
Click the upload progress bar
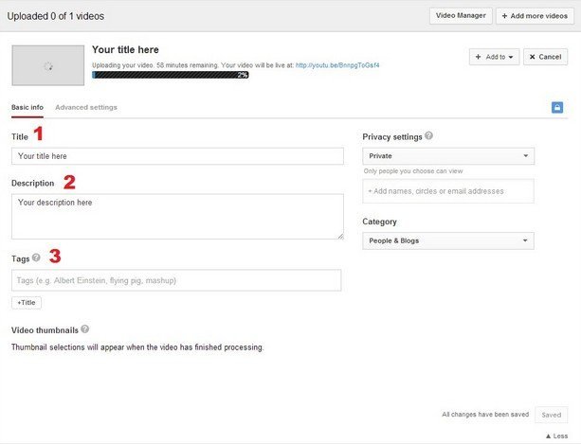(x=171, y=74)
